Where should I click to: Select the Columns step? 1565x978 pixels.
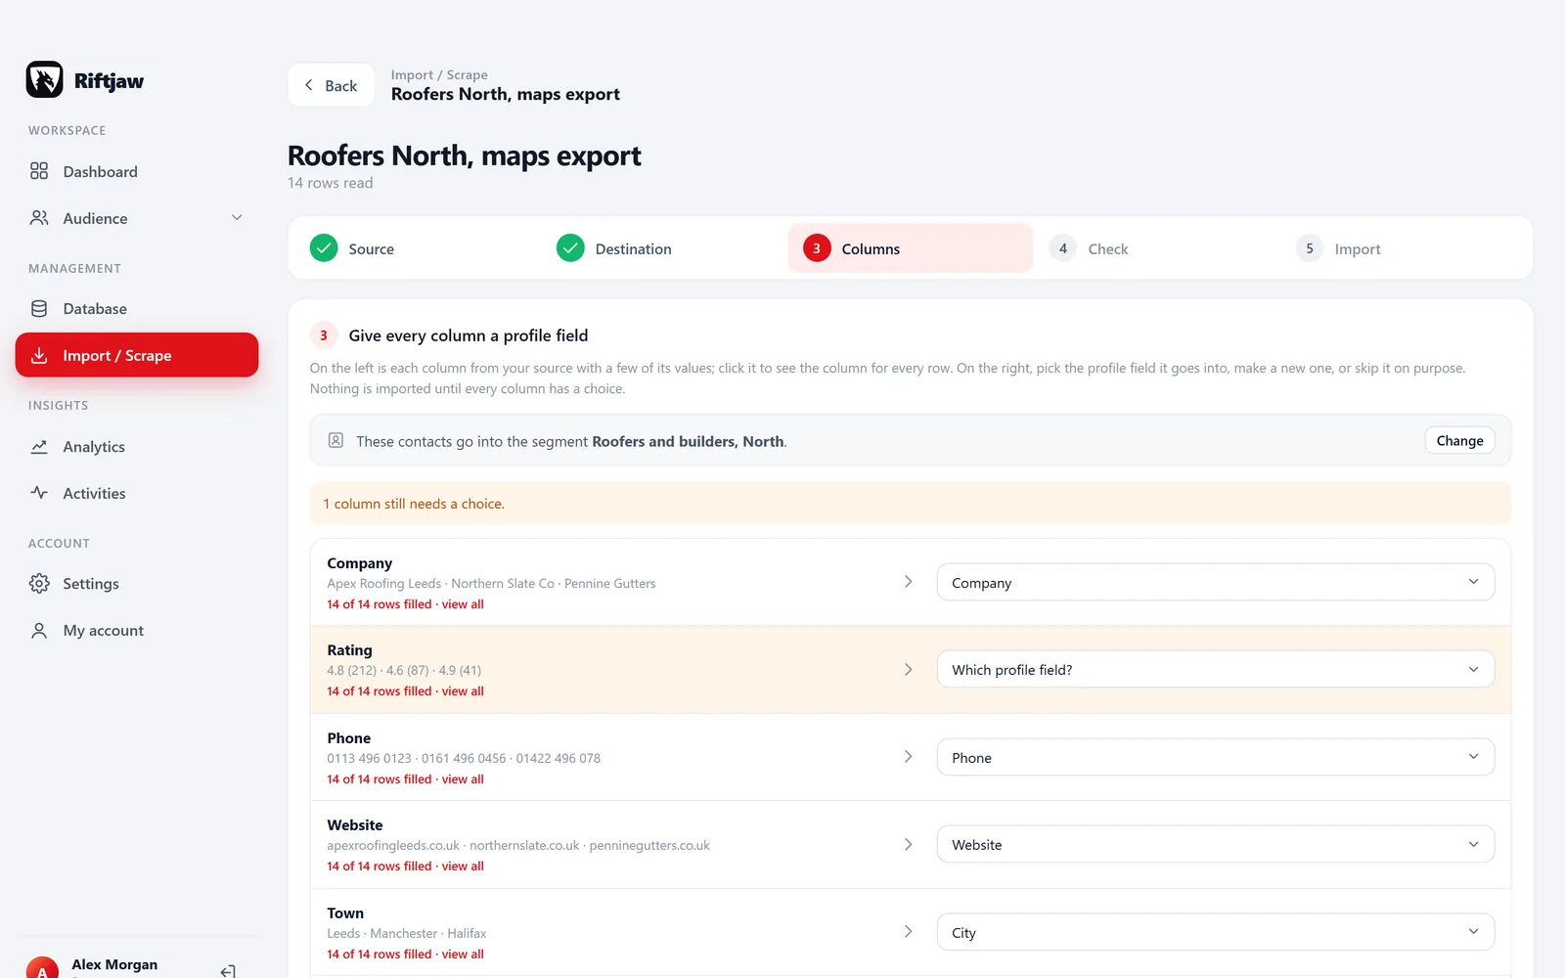[x=911, y=248]
